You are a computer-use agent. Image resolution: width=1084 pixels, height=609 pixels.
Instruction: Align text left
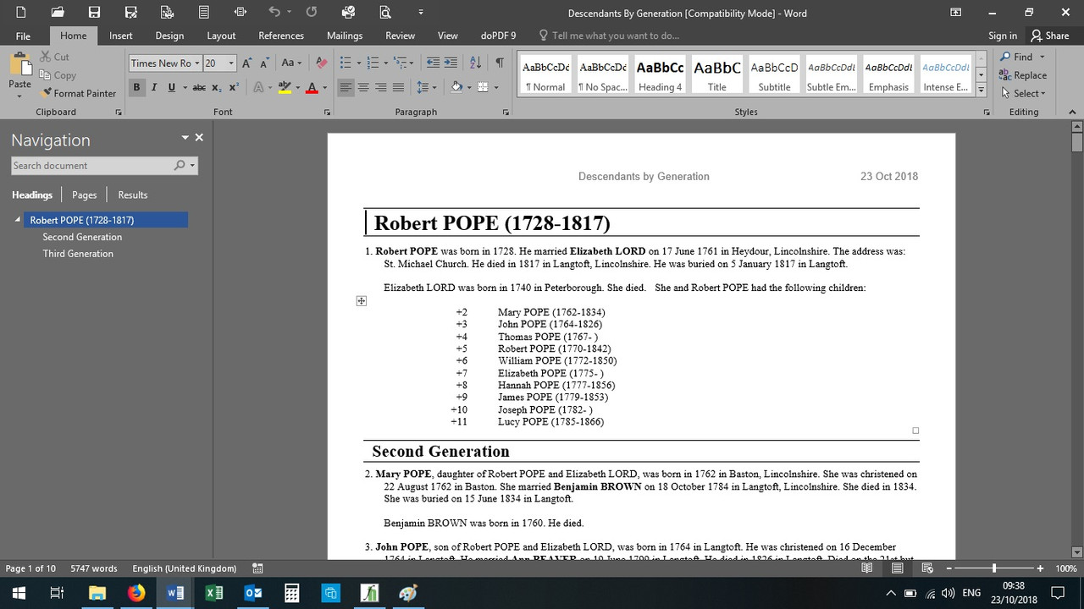click(x=346, y=87)
